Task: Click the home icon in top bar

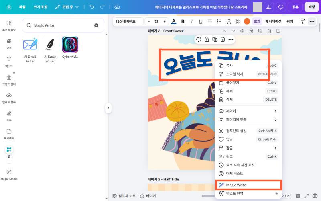Action: click(9, 7)
